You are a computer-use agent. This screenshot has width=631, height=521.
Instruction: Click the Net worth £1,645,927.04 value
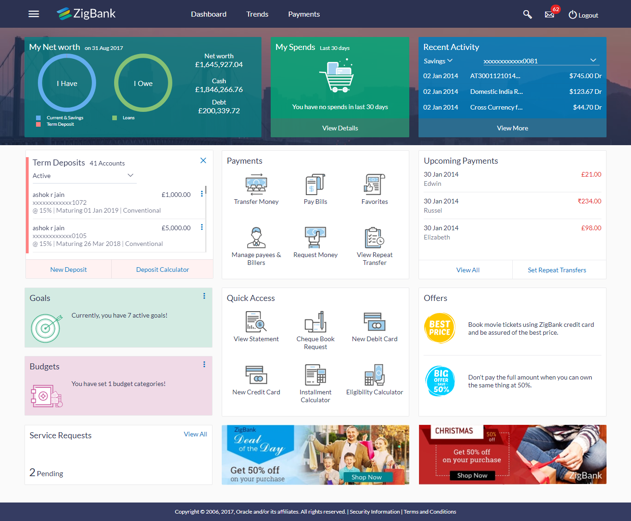click(x=219, y=65)
